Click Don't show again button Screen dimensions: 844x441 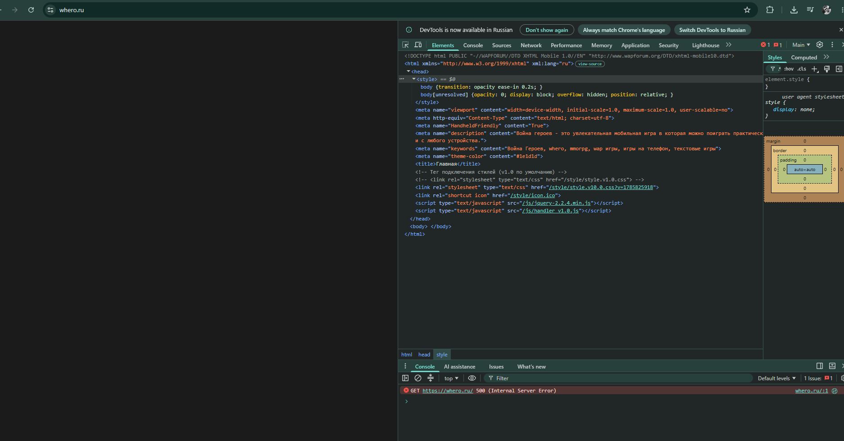pyautogui.click(x=547, y=30)
